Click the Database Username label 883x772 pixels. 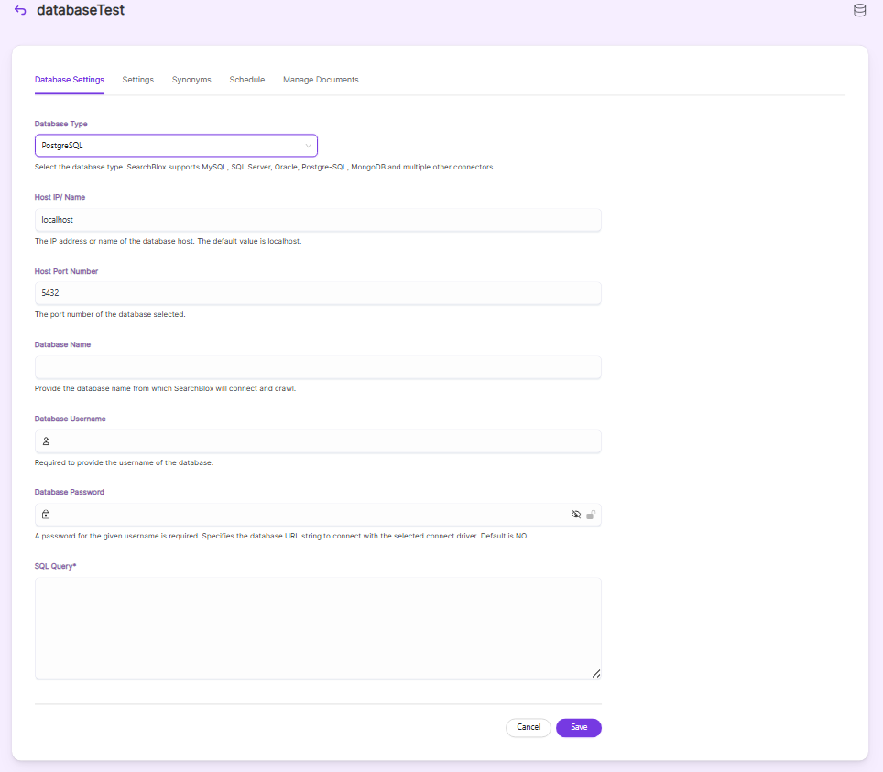70,419
